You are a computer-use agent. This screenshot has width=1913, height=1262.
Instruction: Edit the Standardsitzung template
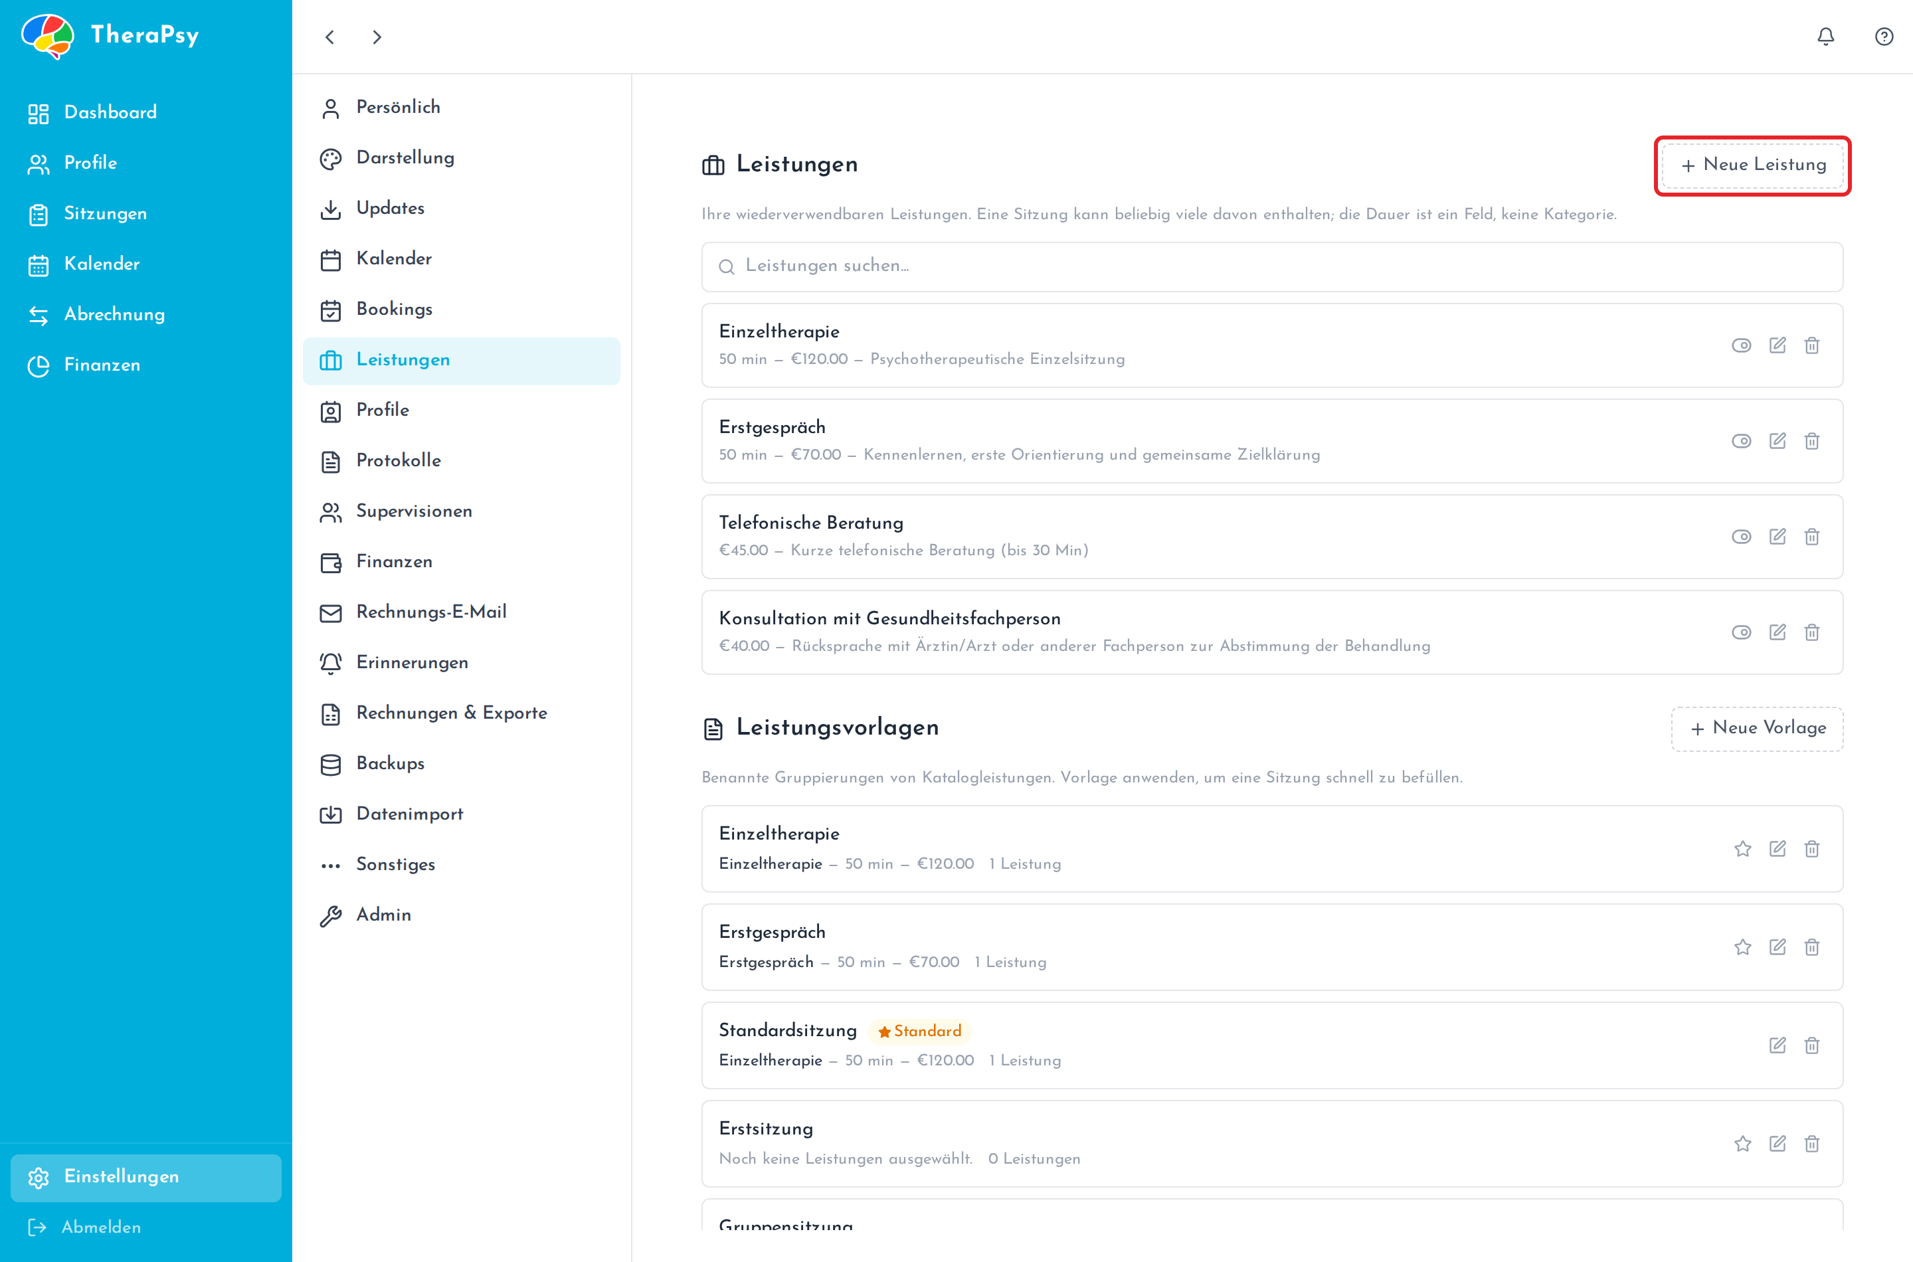1777,1045
